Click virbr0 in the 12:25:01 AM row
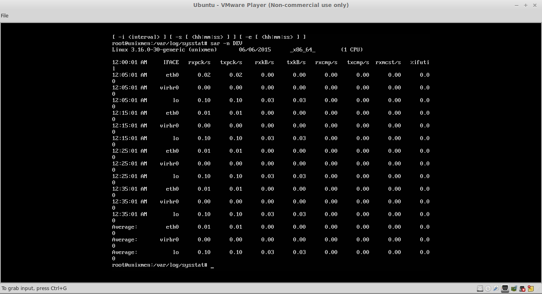This screenshot has width=542, height=294. pos(169,163)
